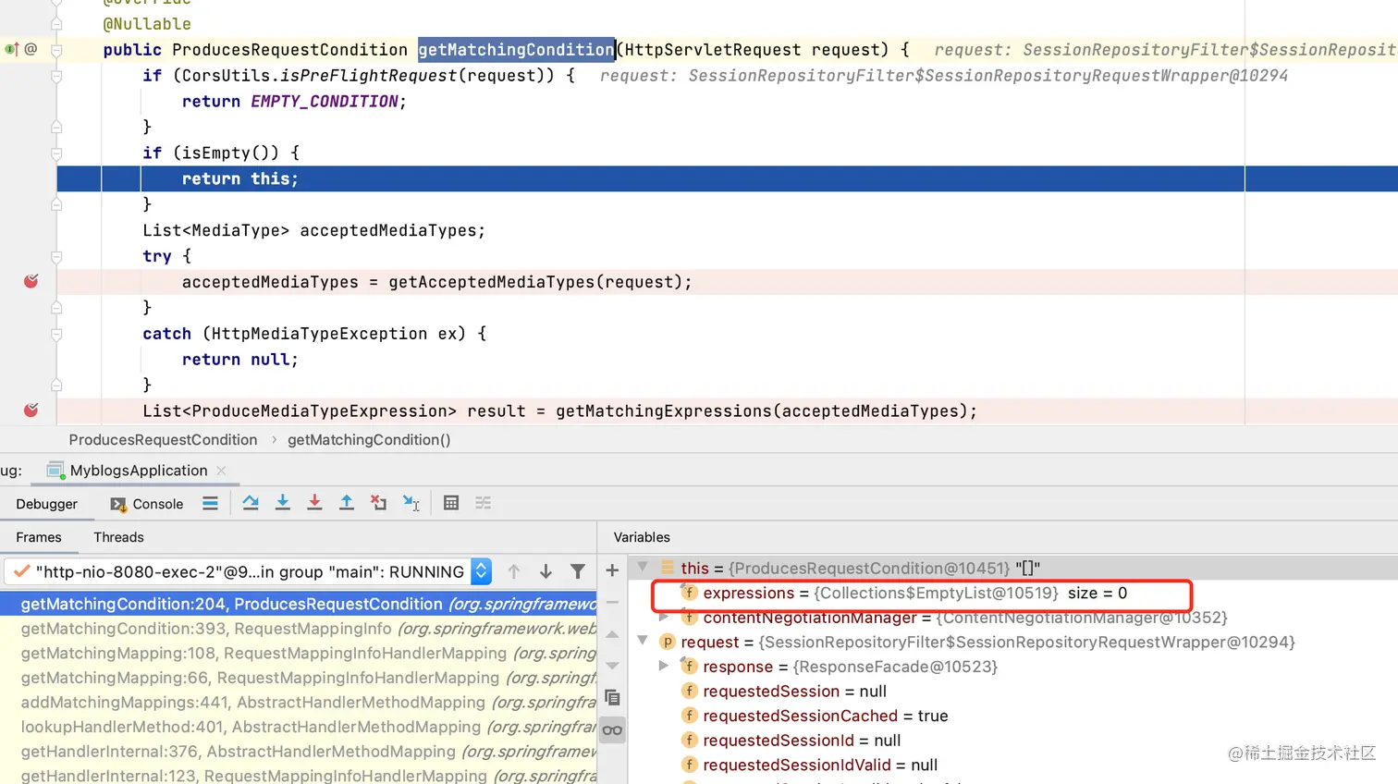Toggle breakpoint on getMatchingExpressions result line

click(31, 410)
